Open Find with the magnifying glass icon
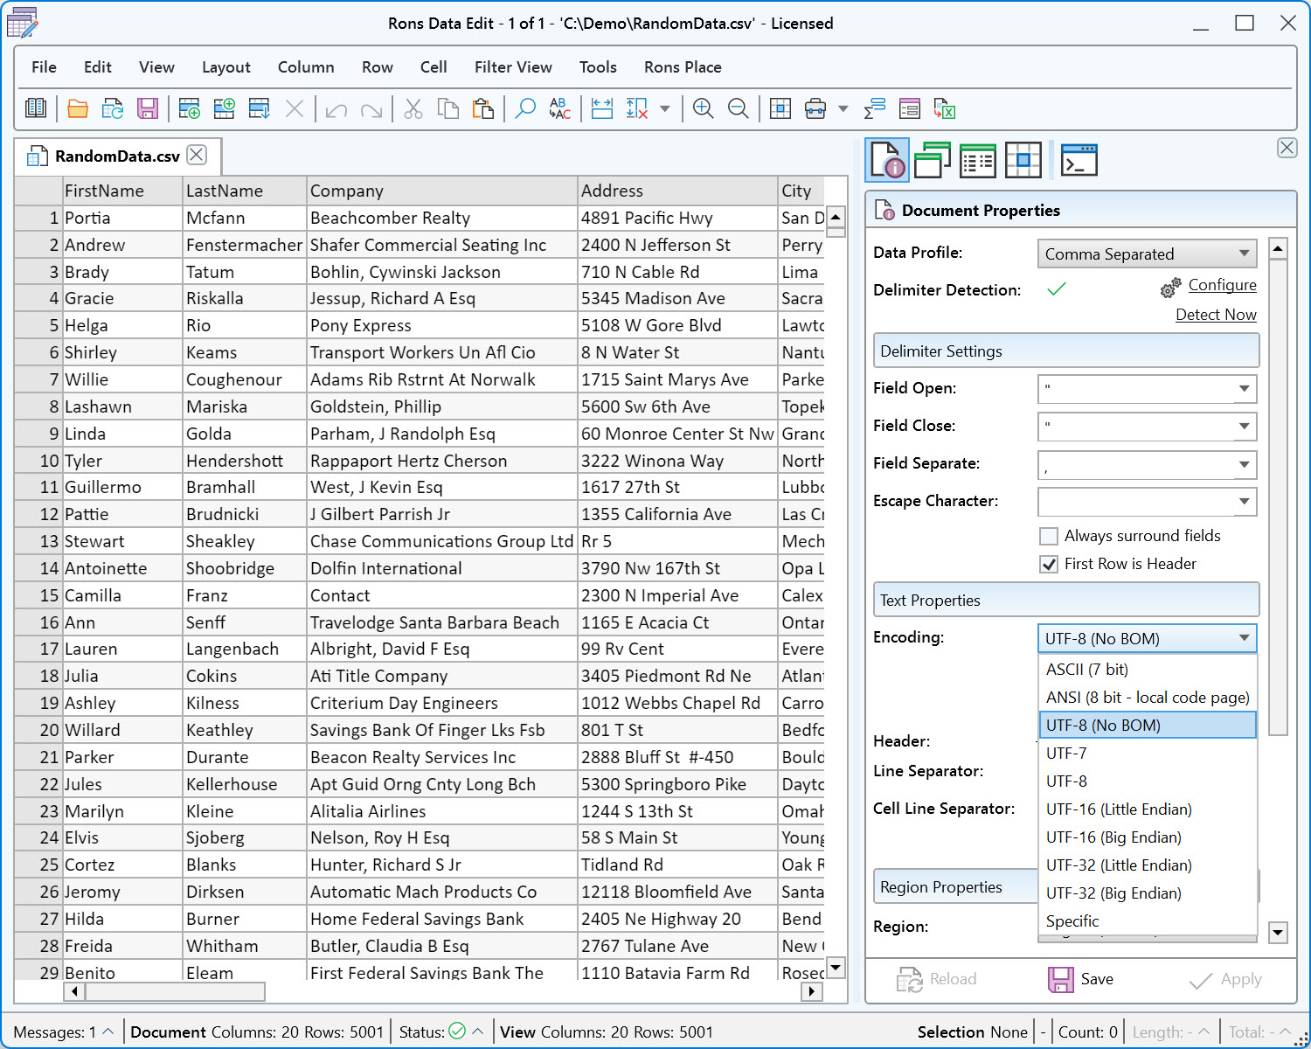This screenshot has width=1311, height=1049. point(525,108)
